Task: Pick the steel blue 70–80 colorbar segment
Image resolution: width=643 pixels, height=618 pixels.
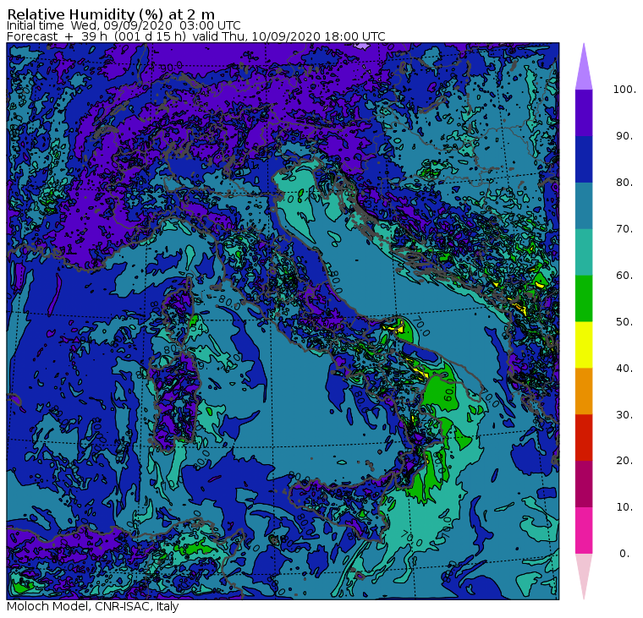Action: click(x=584, y=205)
